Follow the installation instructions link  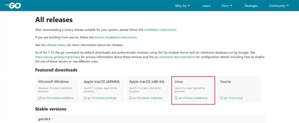[x=160, y=30]
